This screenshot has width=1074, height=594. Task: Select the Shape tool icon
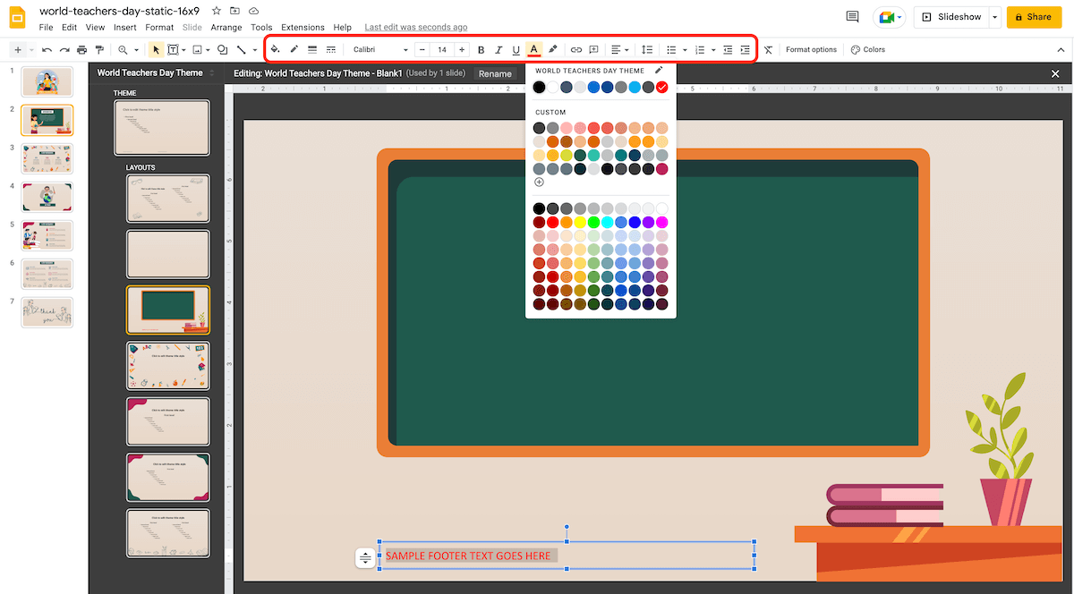[222, 49]
